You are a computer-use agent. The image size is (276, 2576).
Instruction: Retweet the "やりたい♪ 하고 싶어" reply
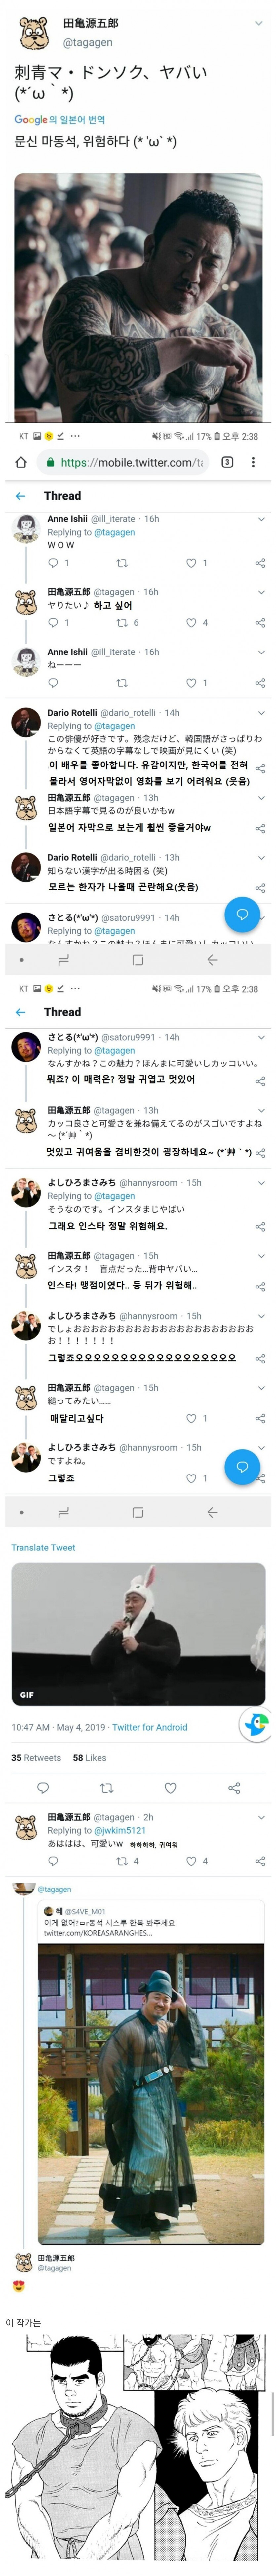tap(122, 623)
